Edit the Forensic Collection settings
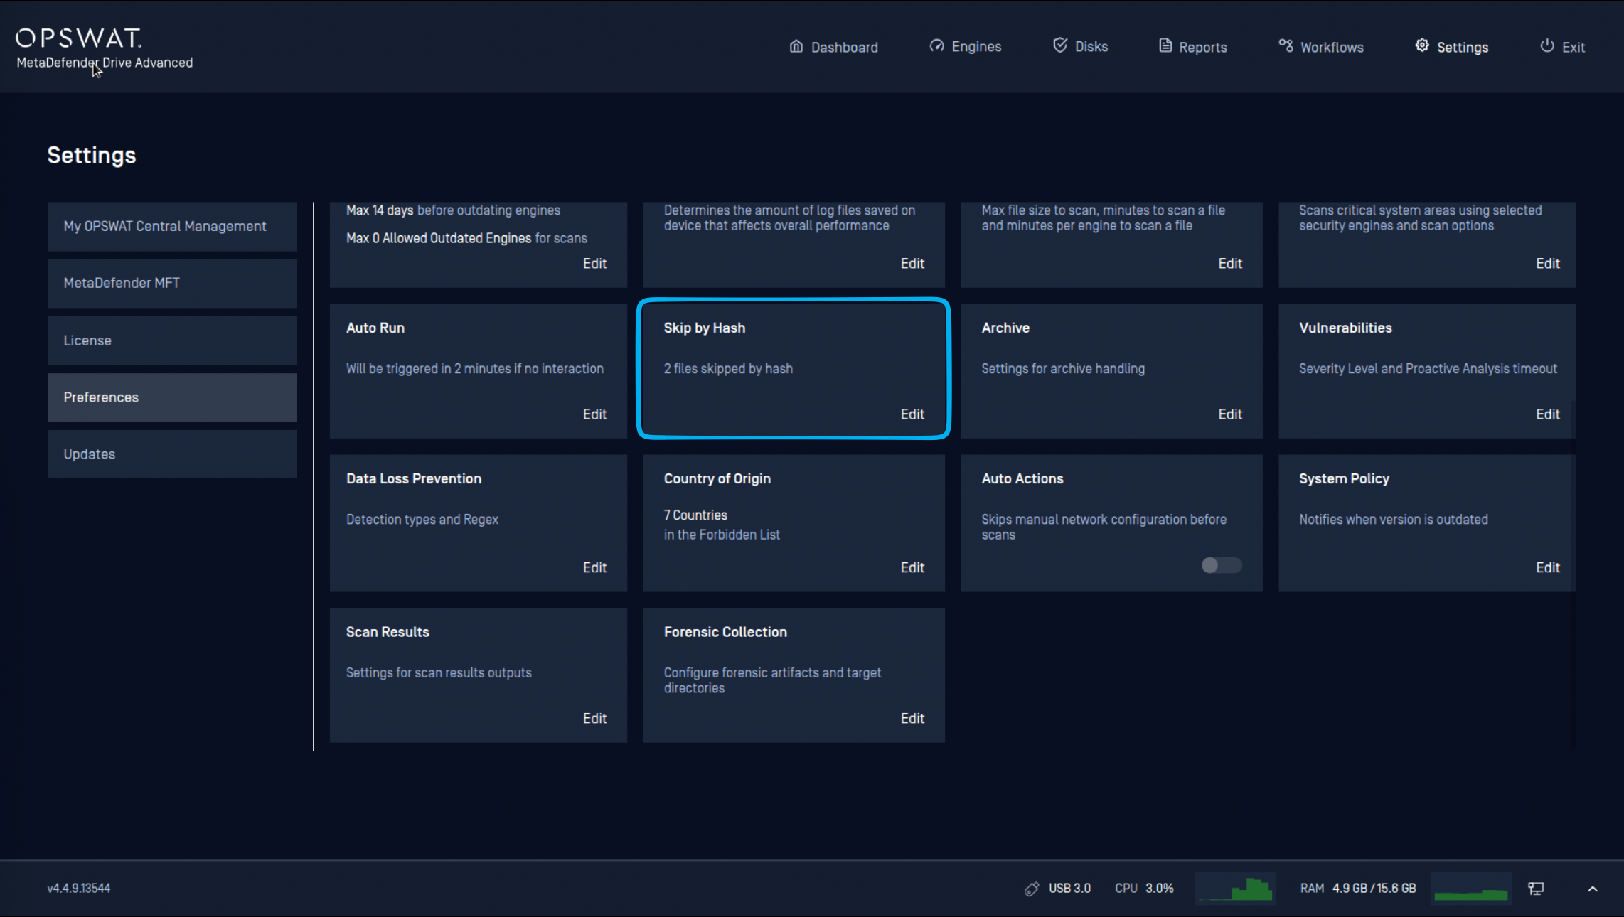Screen dimensions: 1624x917 912,719
